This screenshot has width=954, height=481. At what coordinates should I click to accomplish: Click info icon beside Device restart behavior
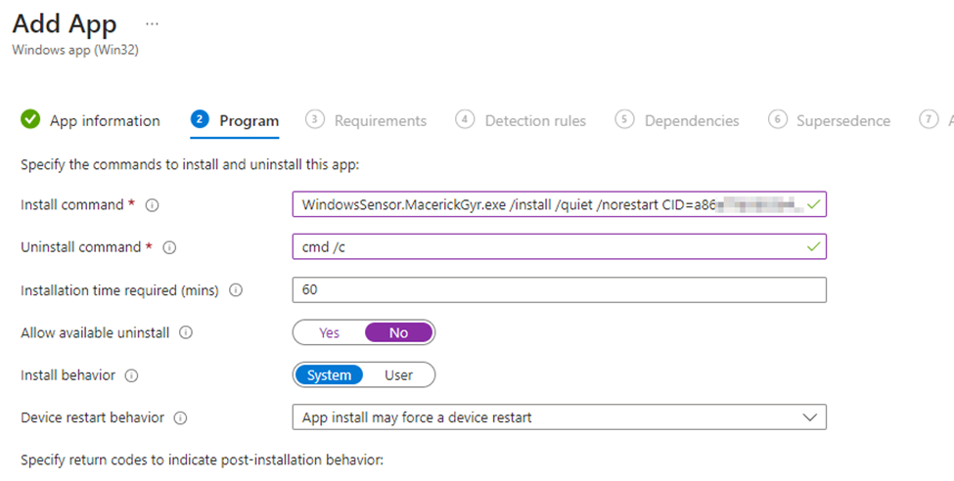(x=180, y=418)
